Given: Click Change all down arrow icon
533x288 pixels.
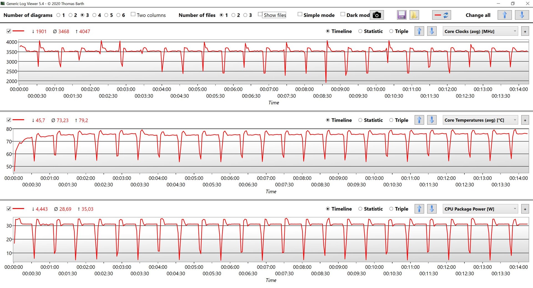Looking at the screenshot, I should (522, 15).
